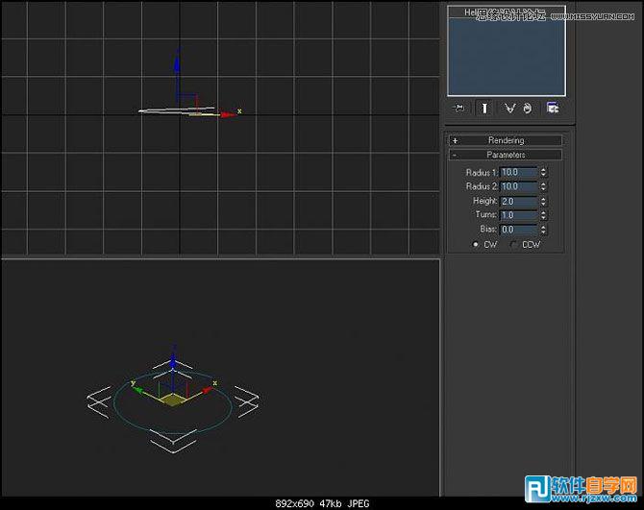Image resolution: width=644 pixels, height=510 pixels.
Task: Click Radius 1 spinner arrows
Action: click(543, 172)
